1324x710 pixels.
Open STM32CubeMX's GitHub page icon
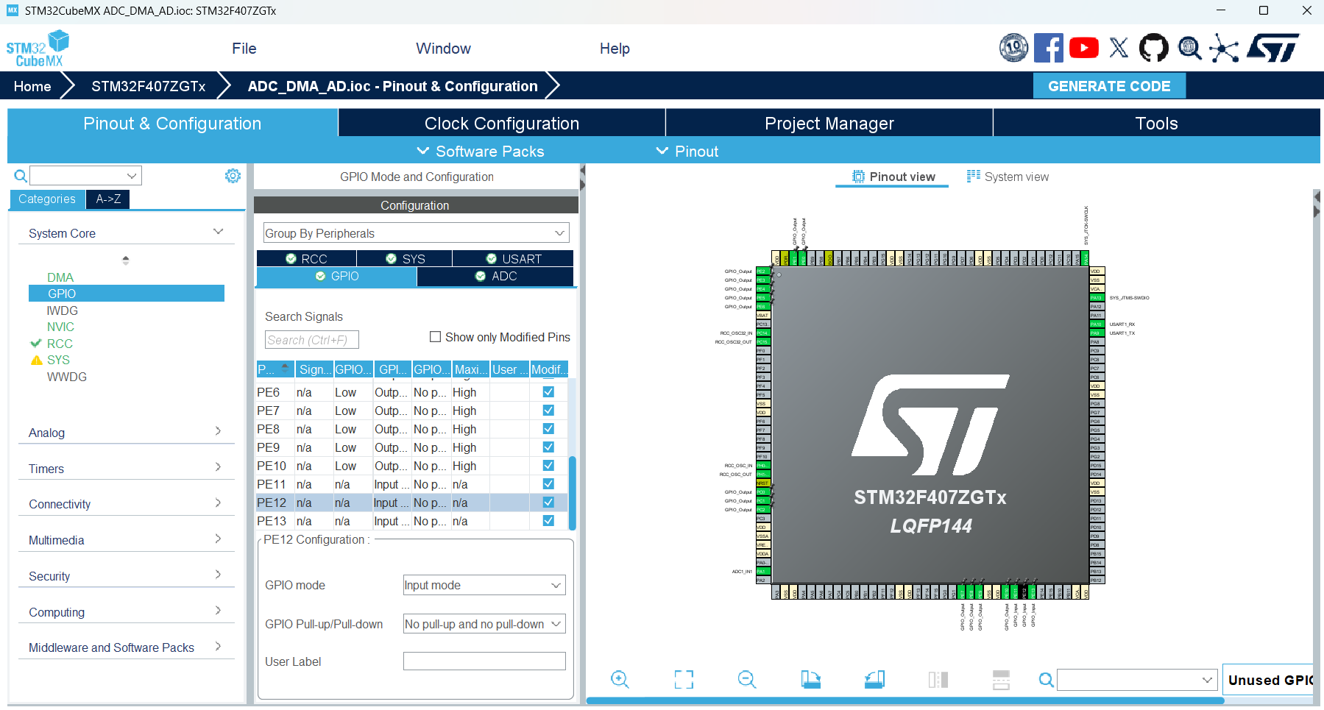point(1153,47)
